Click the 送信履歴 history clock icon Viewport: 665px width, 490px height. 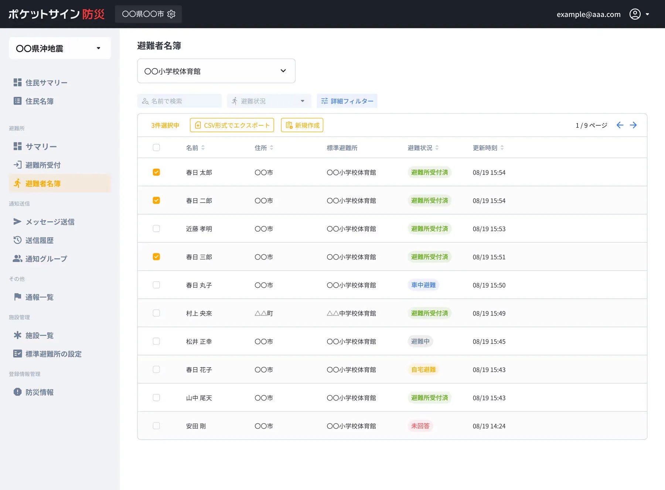(x=17, y=240)
